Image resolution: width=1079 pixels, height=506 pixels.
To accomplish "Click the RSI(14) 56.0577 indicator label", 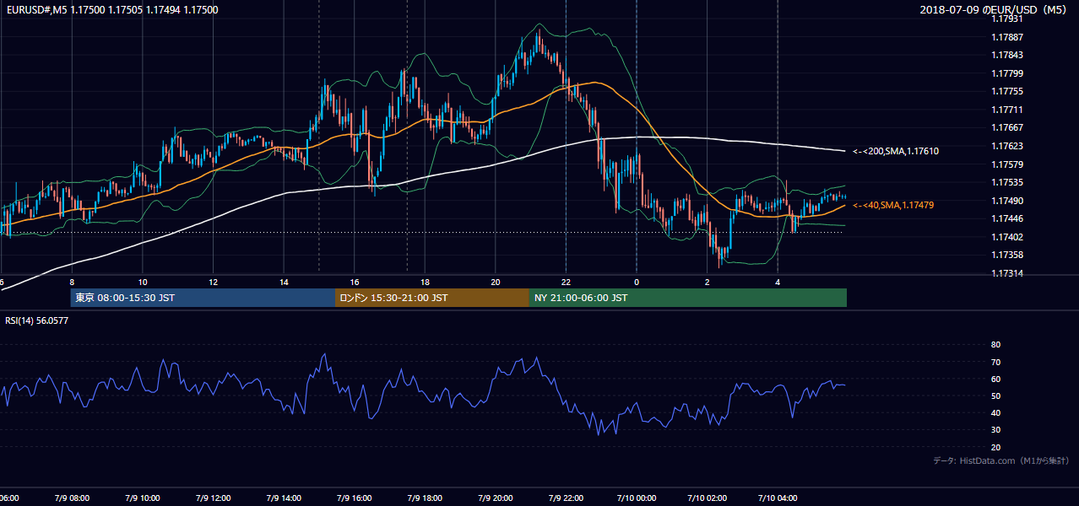I will (37, 320).
